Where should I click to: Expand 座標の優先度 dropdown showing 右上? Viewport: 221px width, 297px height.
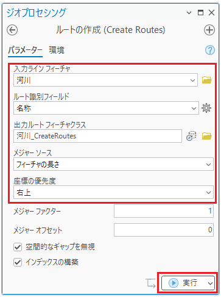point(113,192)
